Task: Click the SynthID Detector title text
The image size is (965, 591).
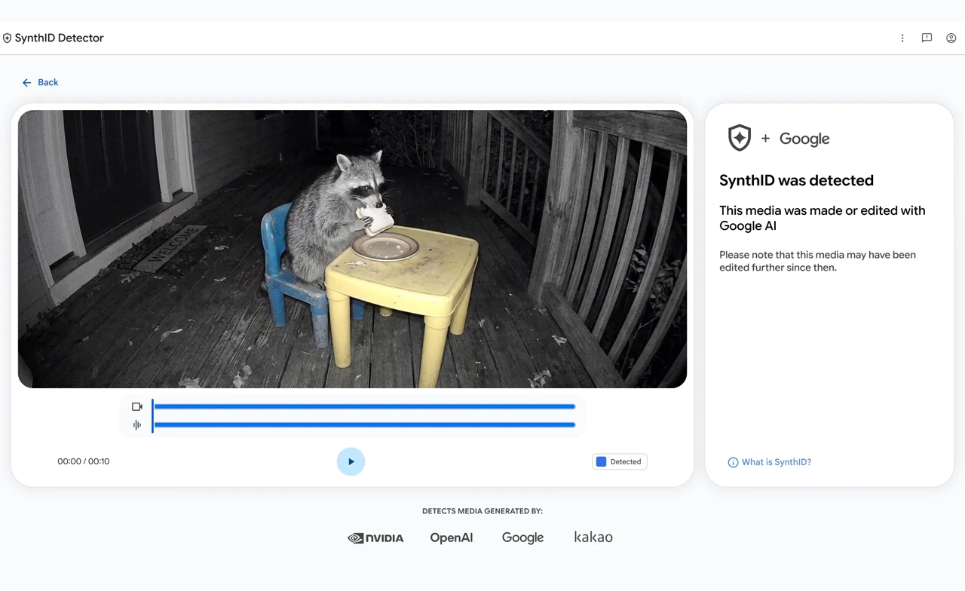Action: (x=60, y=38)
